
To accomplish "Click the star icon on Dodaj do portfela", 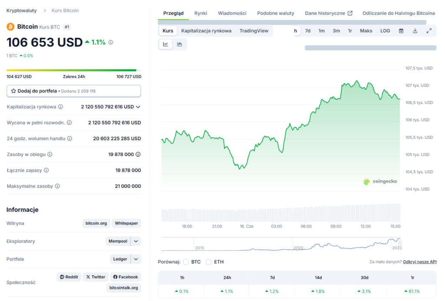I will tap(13, 91).
